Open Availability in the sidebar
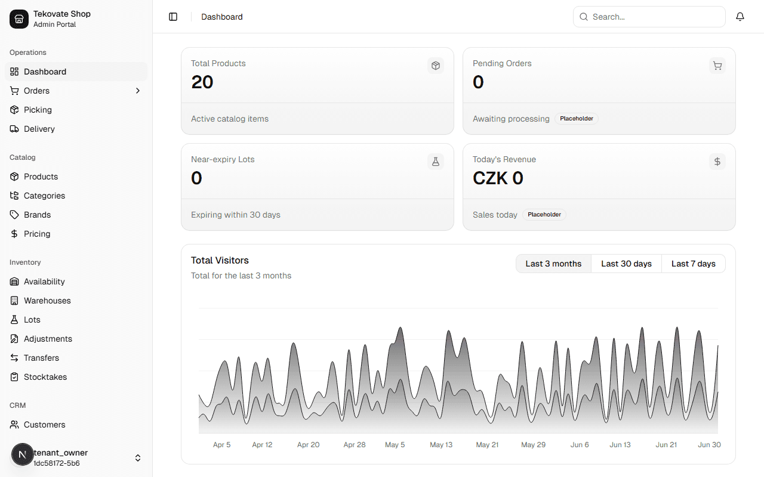Screen dimensions: 764x477 coord(76,281)
